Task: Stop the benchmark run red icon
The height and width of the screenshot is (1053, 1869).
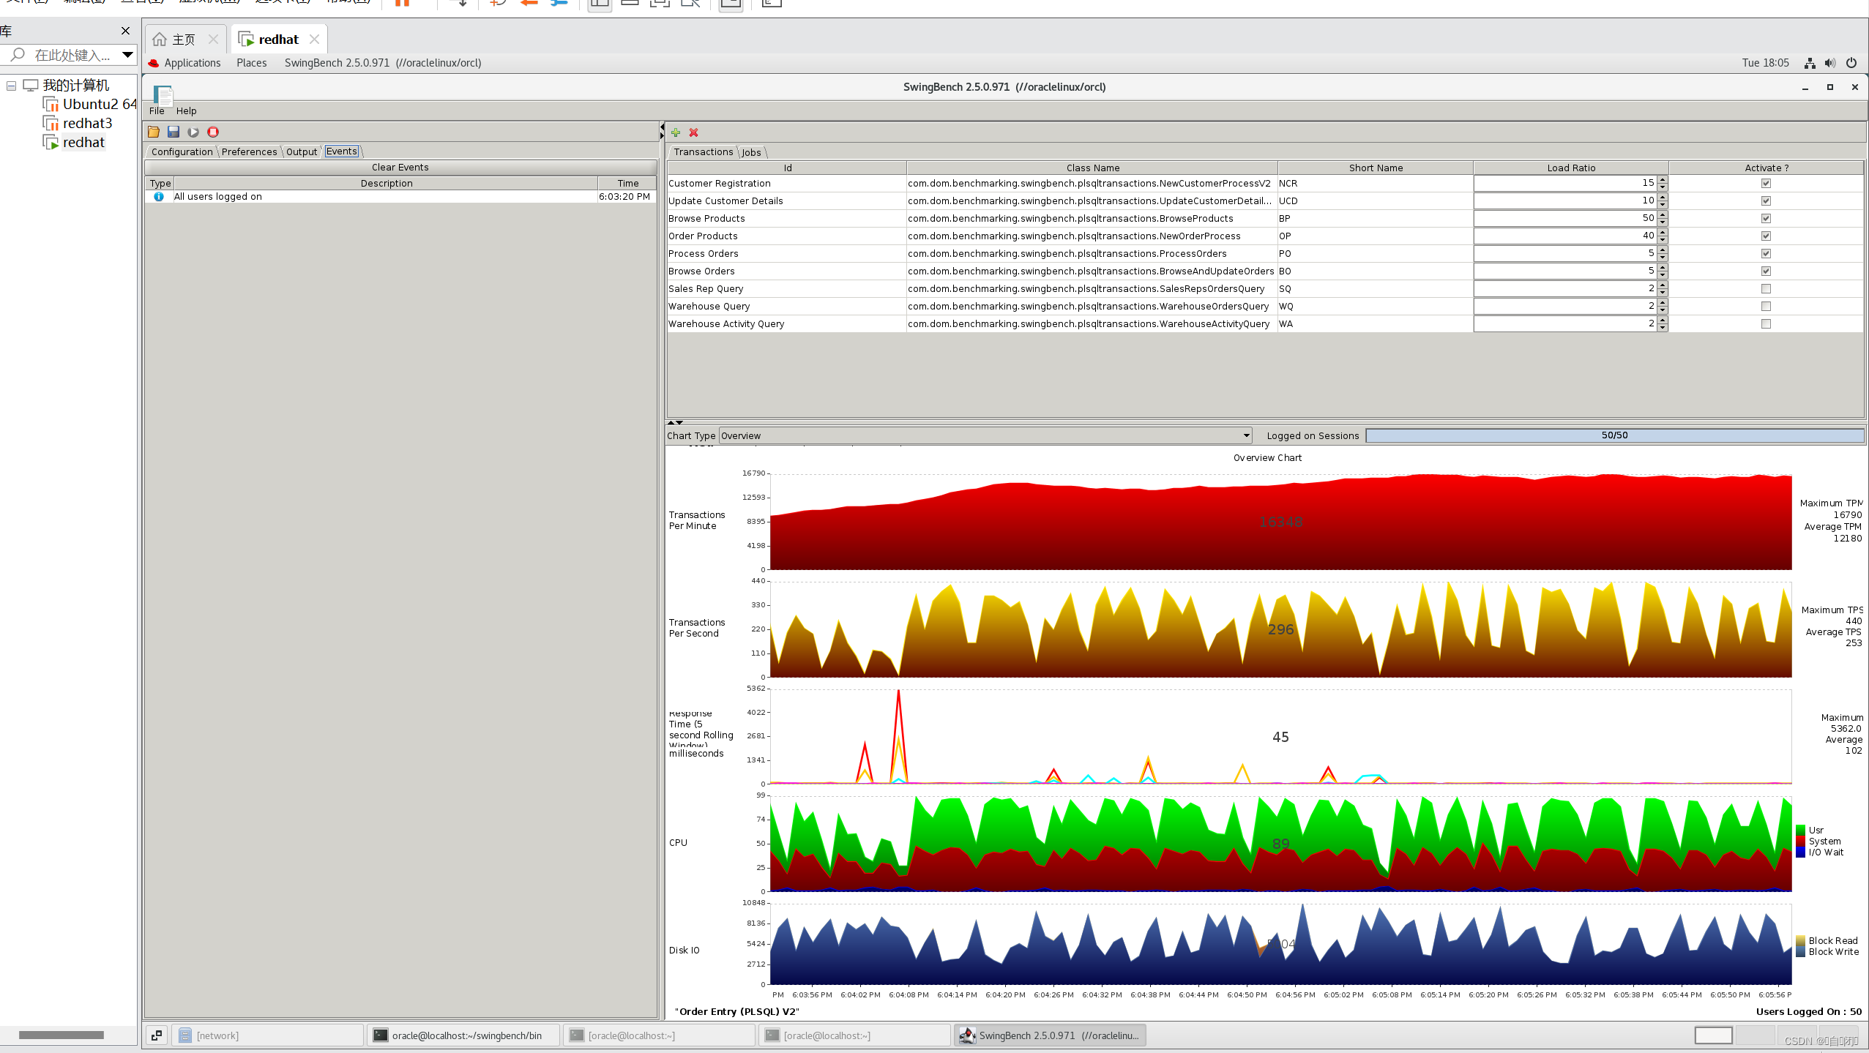Action: tap(213, 132)
